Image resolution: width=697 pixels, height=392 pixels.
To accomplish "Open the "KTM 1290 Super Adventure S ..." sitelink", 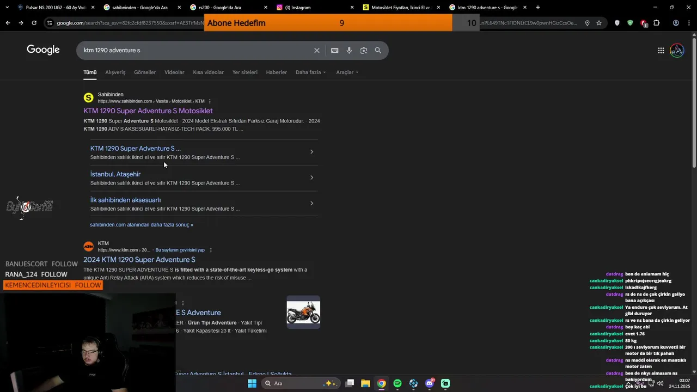I will click(136, 148).
